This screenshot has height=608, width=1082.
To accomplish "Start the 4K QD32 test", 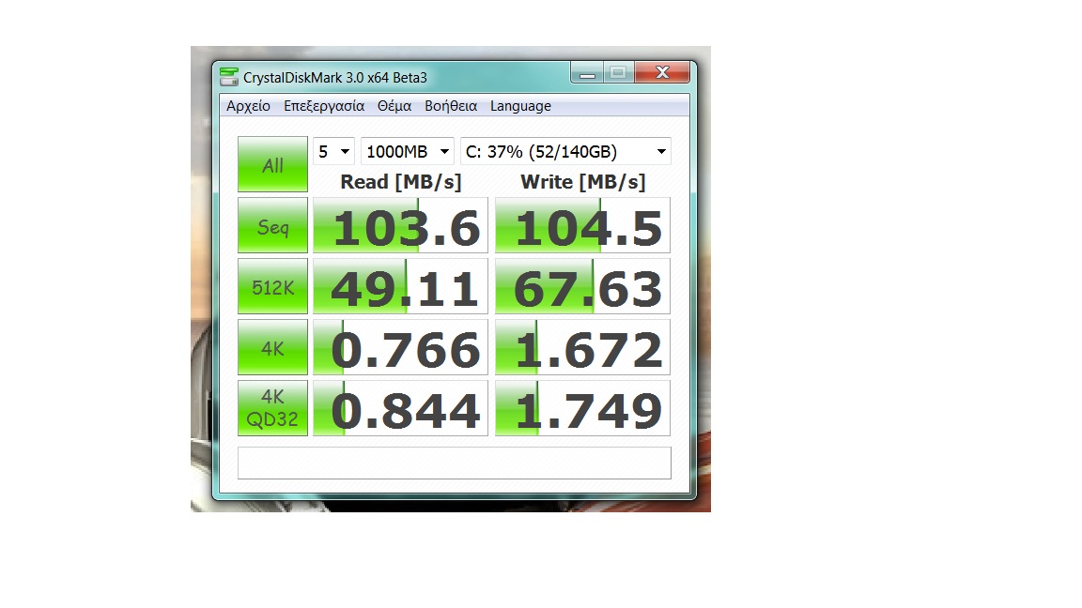I will point(272,408).
